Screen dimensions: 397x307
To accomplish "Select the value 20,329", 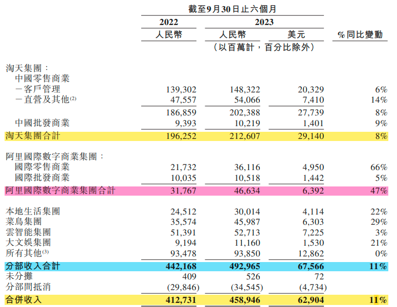I will click(311, 89).
